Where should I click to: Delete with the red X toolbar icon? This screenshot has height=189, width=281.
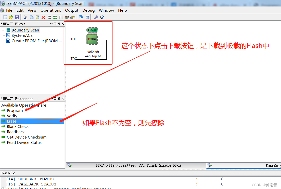(43, 17)
